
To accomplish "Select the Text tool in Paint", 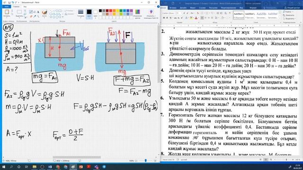I will click(x=38, y=12).
